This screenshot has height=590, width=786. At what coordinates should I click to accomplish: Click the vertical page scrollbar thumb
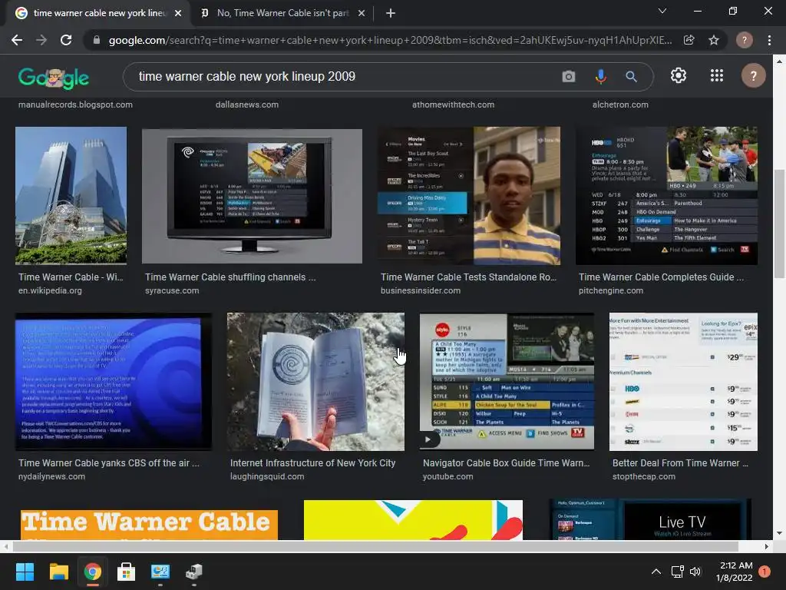point(779,224)
